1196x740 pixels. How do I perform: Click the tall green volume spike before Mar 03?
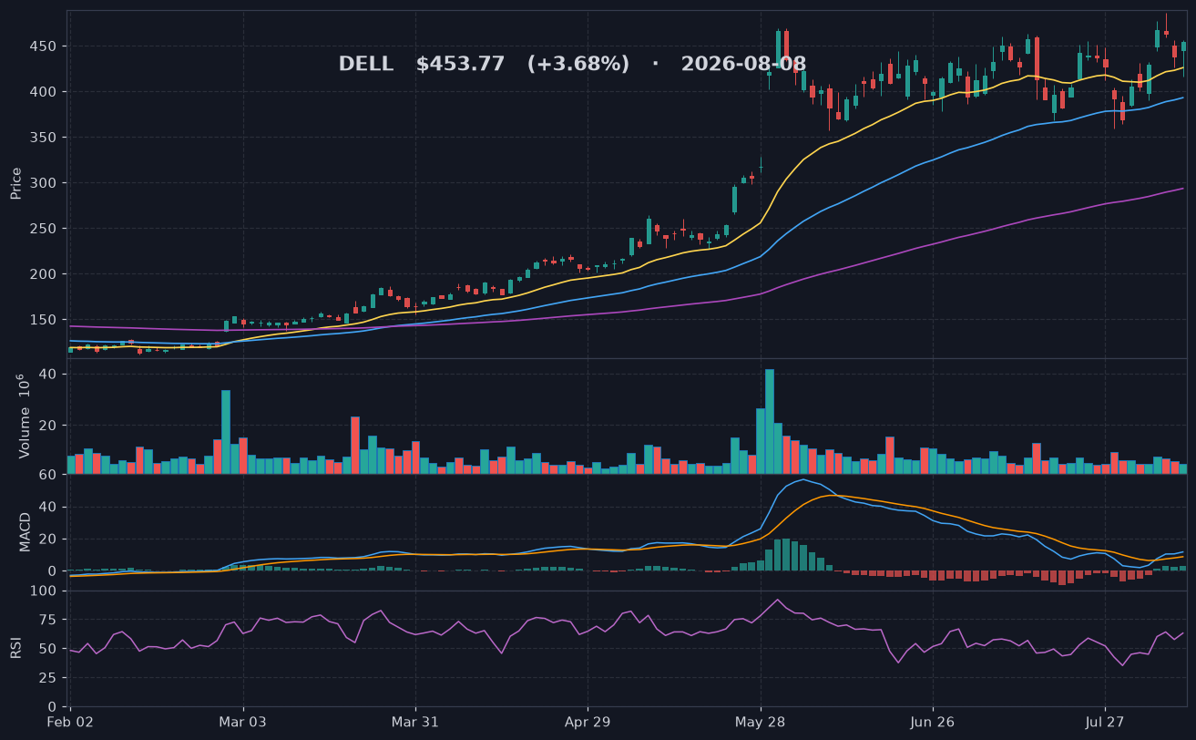pyautogui.click(x=226, y=432)
